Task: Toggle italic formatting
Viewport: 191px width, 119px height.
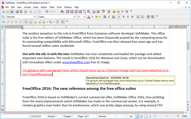Action: 109,17
